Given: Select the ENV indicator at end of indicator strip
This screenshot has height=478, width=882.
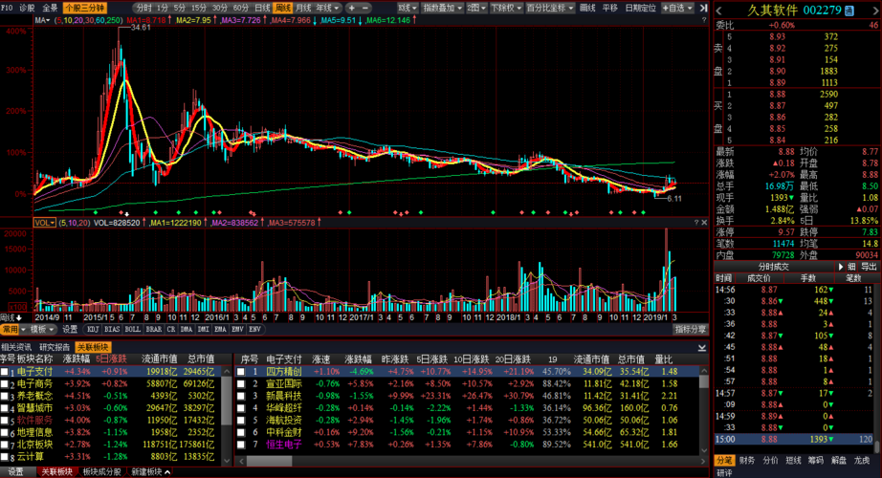Looking at the screenshot, I should tap(254, 330).
